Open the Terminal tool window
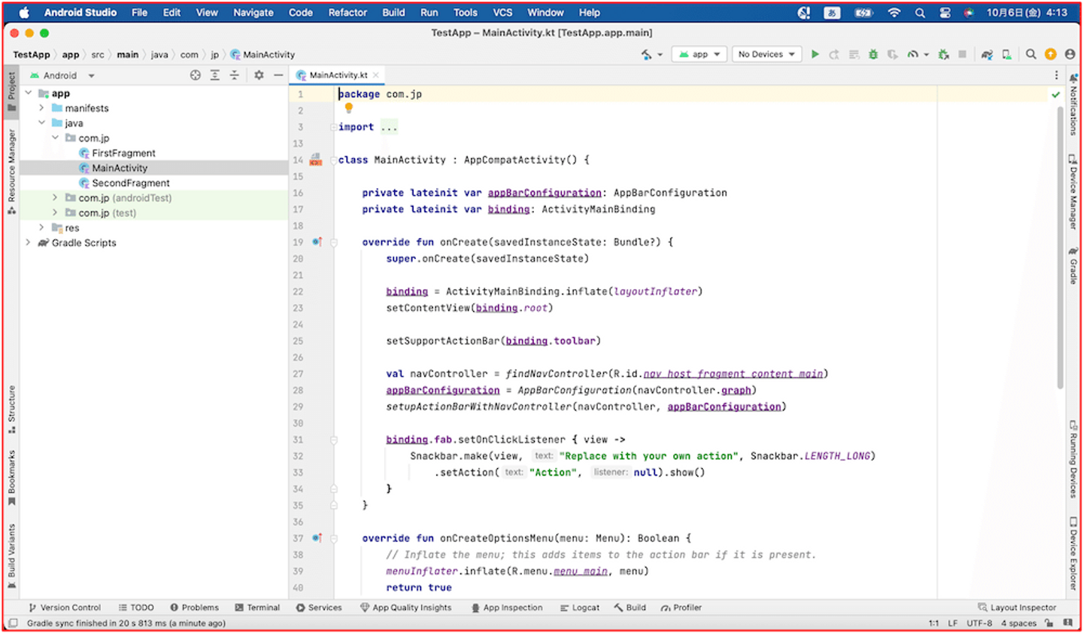 pyautogui.click(x=257, y=607)
